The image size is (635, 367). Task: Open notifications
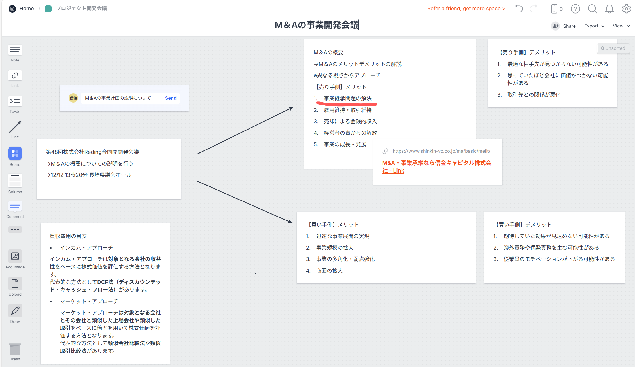(609, 9)
